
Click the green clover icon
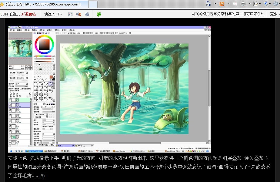coord(99,14)
